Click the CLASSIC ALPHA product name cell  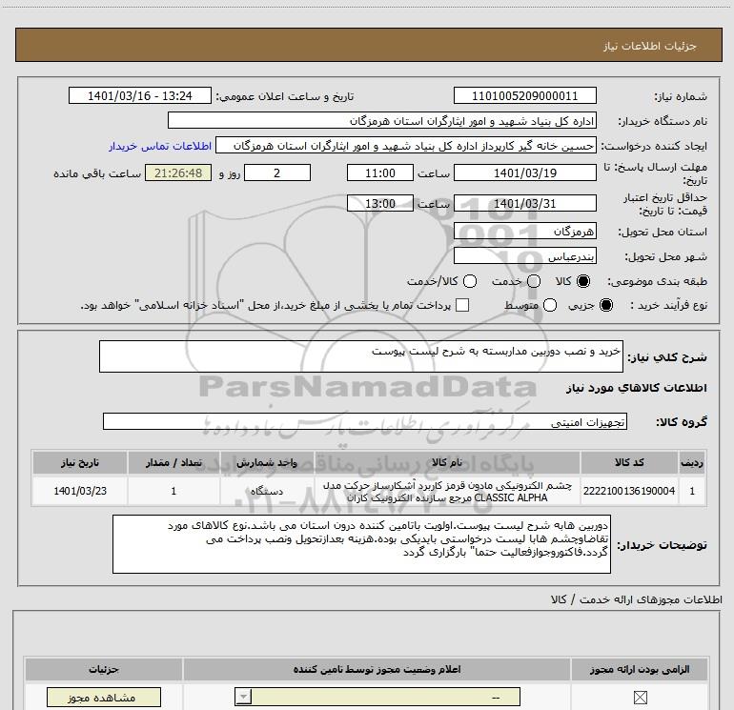tap(447, 491)
